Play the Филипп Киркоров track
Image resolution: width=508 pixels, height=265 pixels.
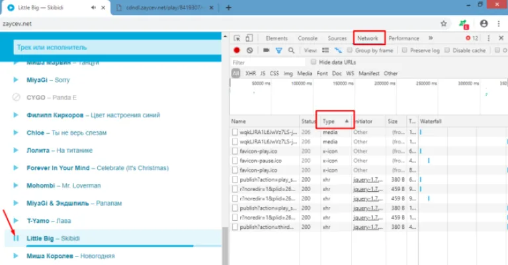coord(16,115)
